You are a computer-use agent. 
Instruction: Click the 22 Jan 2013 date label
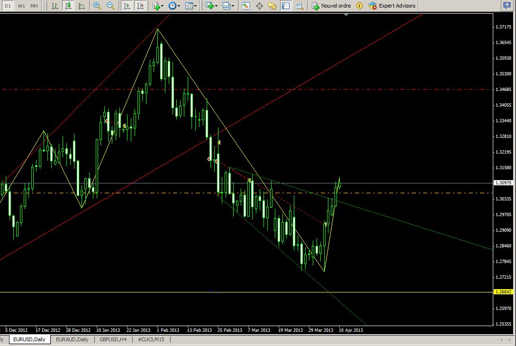[138, 330]
